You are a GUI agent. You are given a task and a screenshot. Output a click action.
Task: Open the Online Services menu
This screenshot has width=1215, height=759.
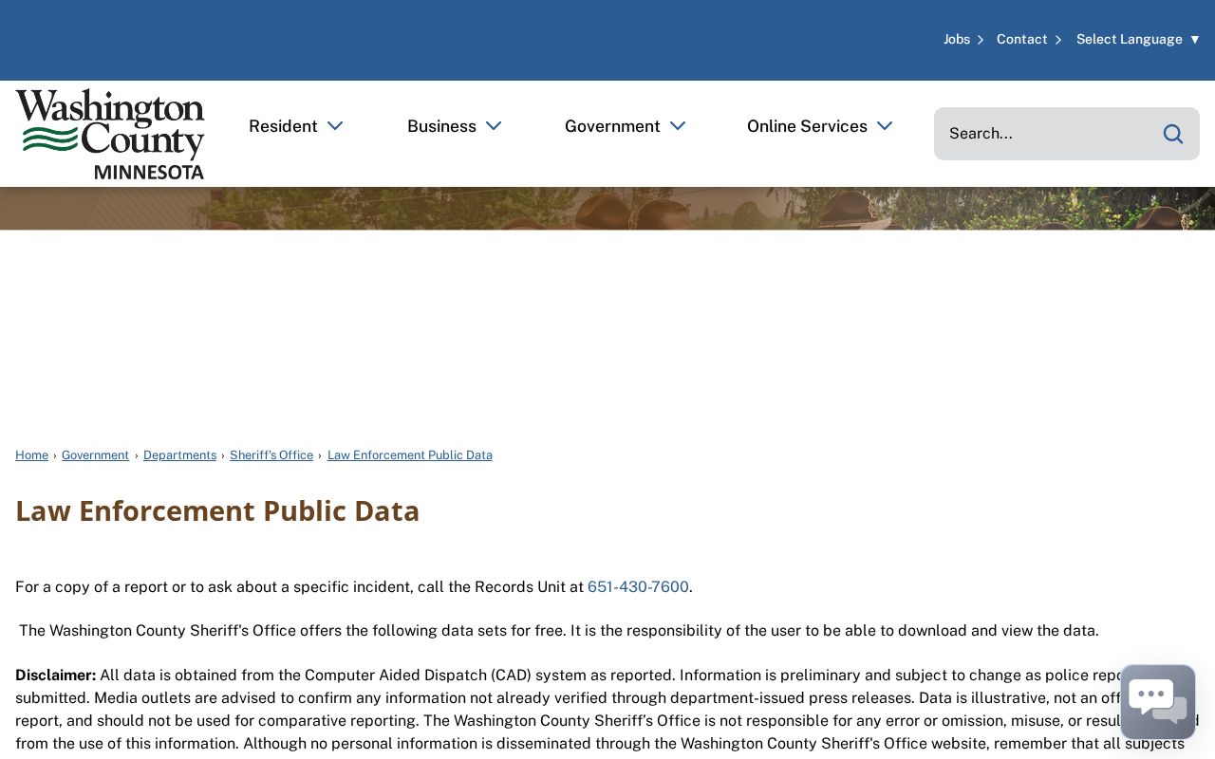pos(807,126)
